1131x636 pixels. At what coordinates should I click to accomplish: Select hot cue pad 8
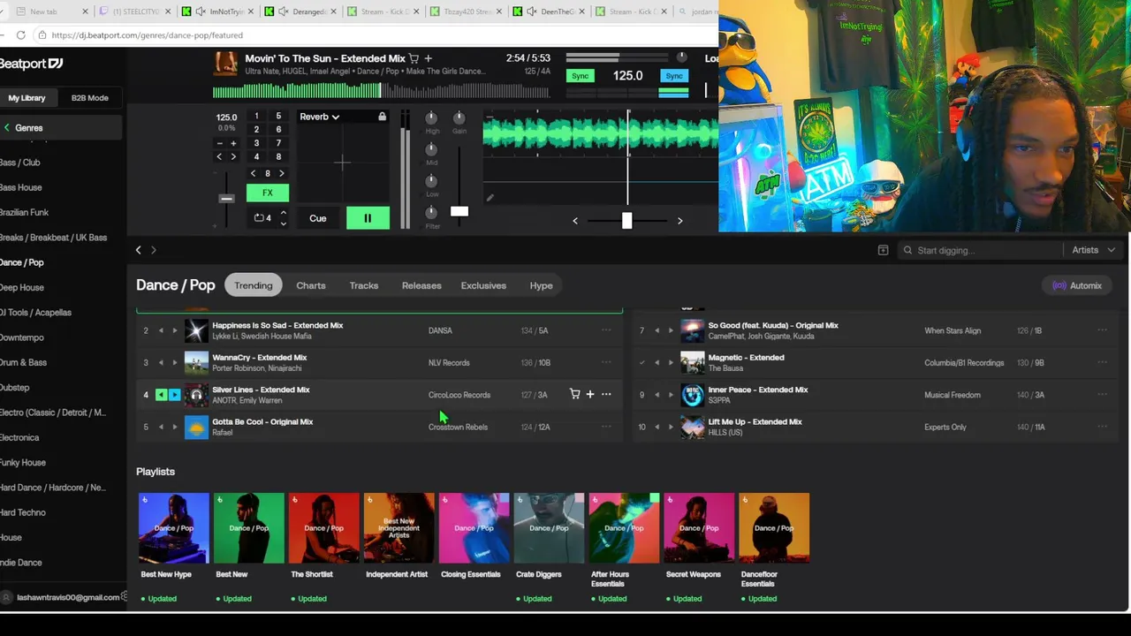278,157
